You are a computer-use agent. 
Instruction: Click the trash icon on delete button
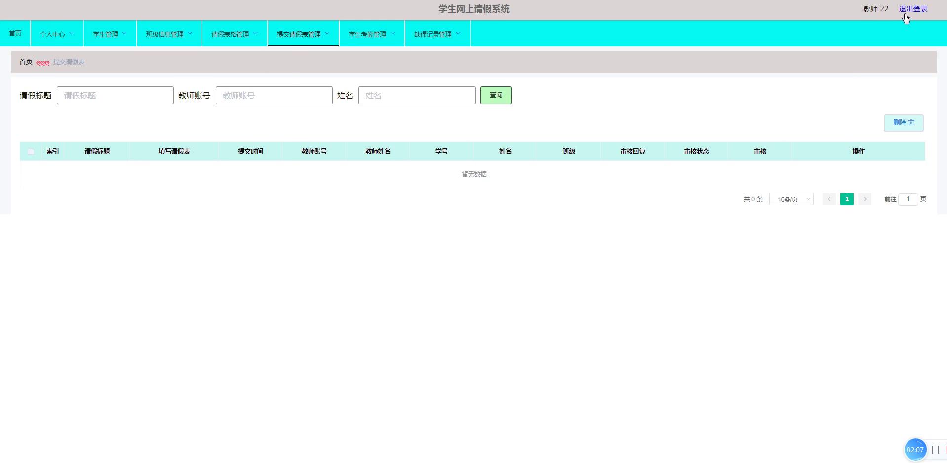coord(911,122)
